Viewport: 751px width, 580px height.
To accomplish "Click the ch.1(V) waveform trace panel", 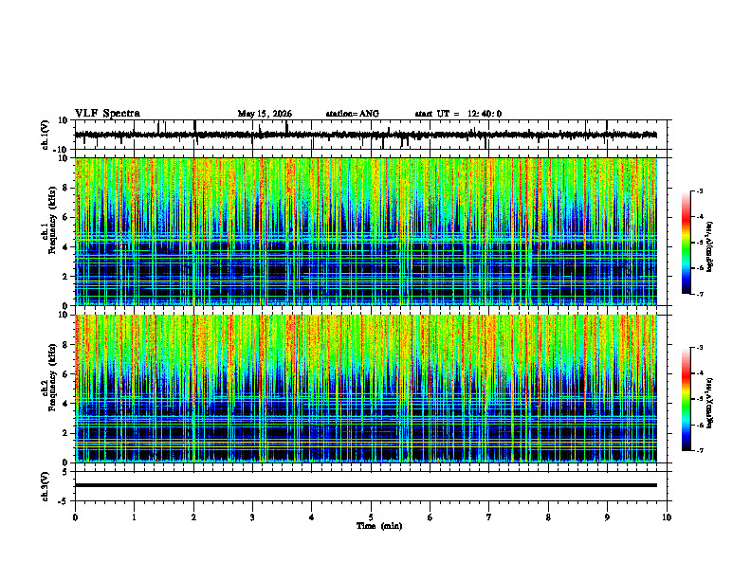I will 373,135.
